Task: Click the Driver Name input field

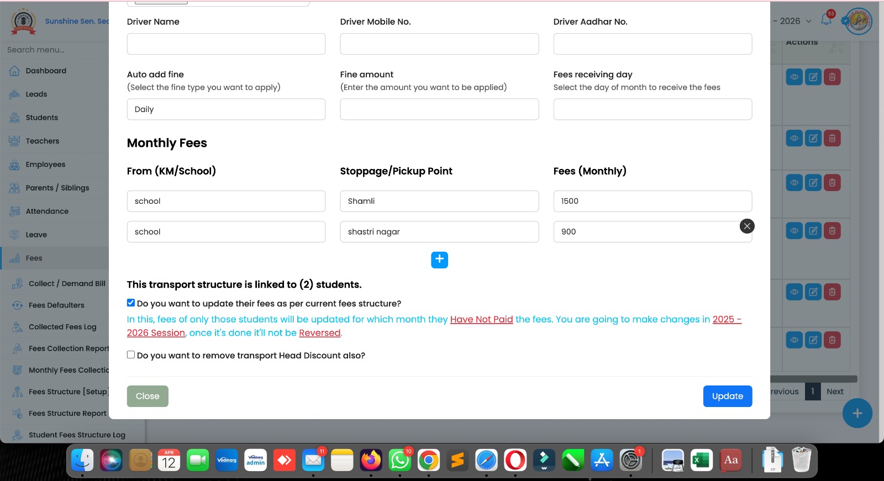Action: 226,44
